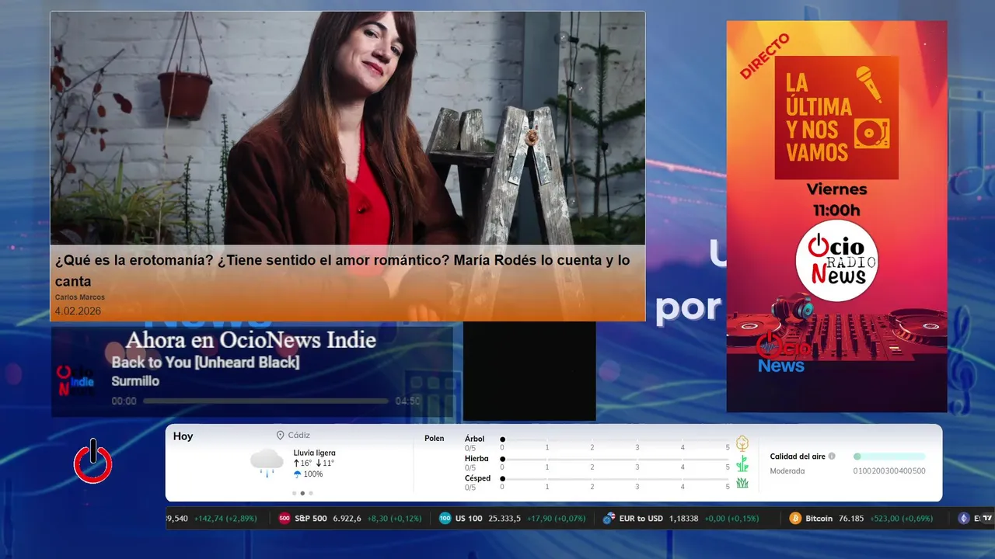Screen dimensions: 995x559
Task: Select the second weather carousel dot
Action: (x=302, y=493)
